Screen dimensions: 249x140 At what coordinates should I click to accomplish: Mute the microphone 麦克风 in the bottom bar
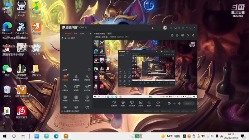[149, 104]
